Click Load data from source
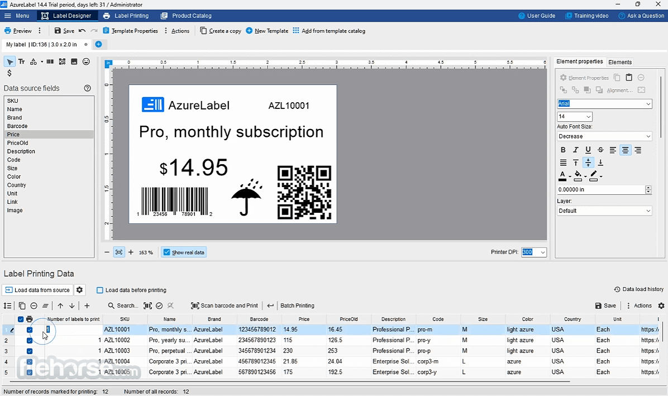 [37, 290]
